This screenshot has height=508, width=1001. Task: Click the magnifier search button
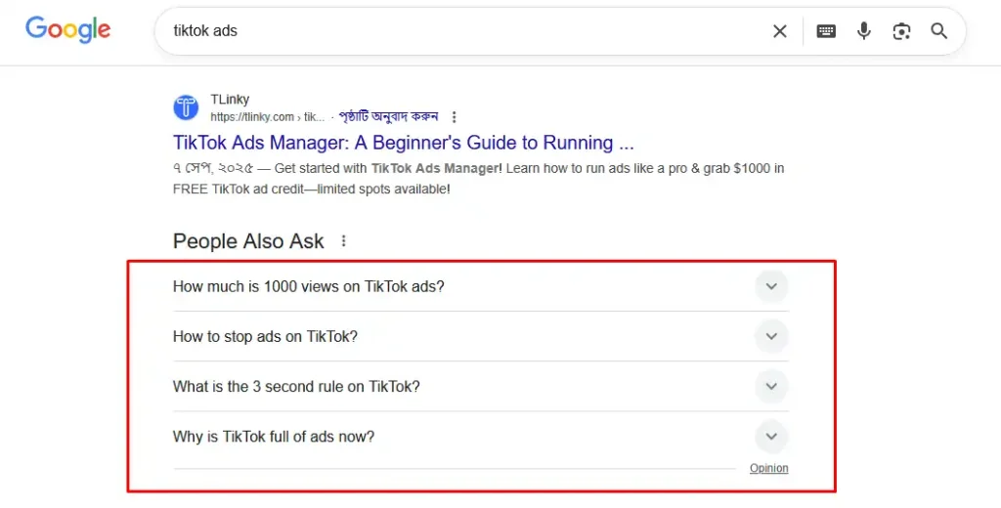(939, 30)
